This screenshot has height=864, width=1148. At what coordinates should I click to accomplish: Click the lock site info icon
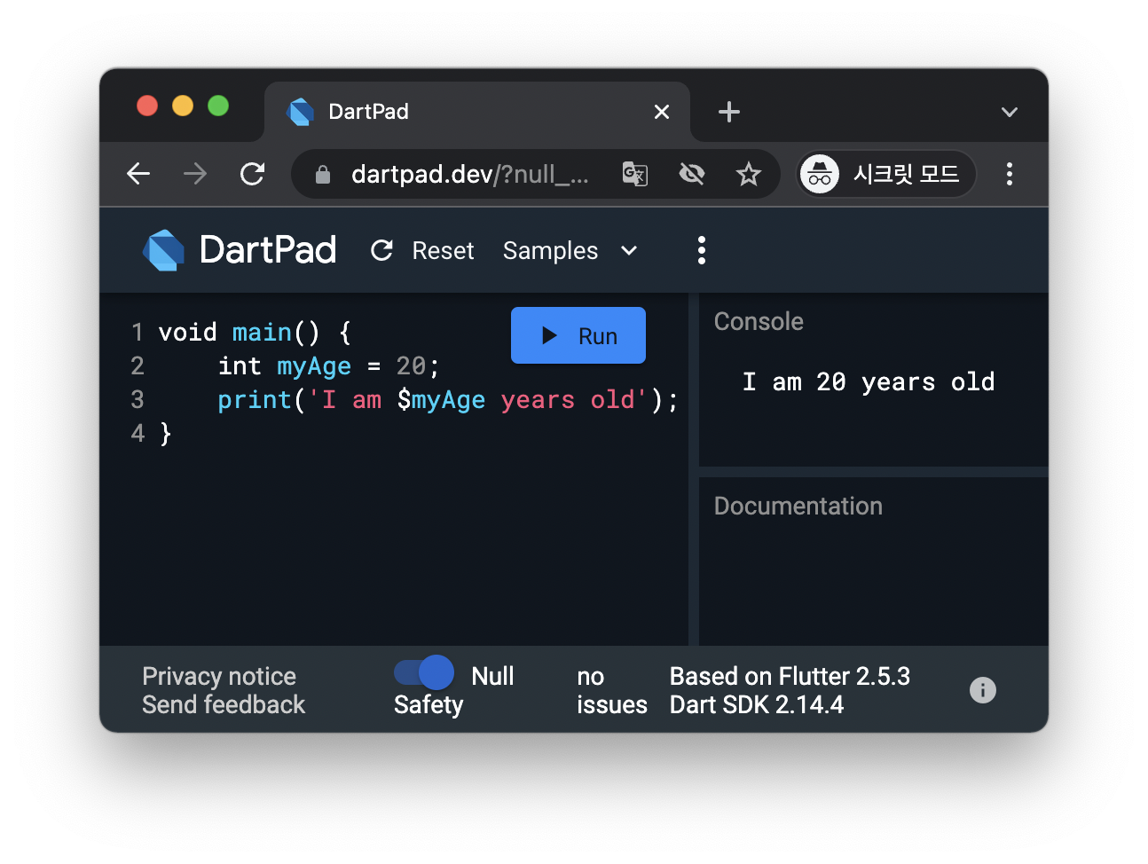click(323, 175)
